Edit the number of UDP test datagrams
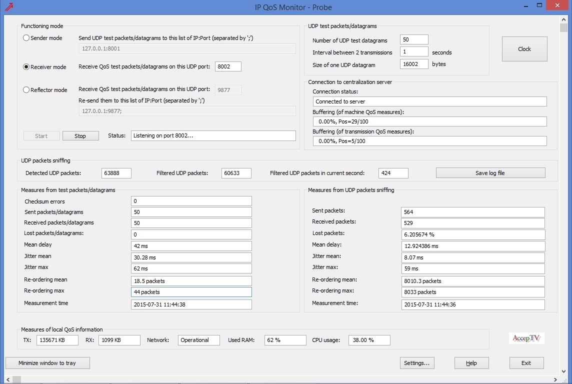572x384 pixels. click(x=414, y=39)
